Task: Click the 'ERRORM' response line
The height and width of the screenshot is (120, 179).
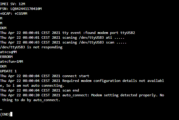Action: pyautogui.click(x=6, y=57)
